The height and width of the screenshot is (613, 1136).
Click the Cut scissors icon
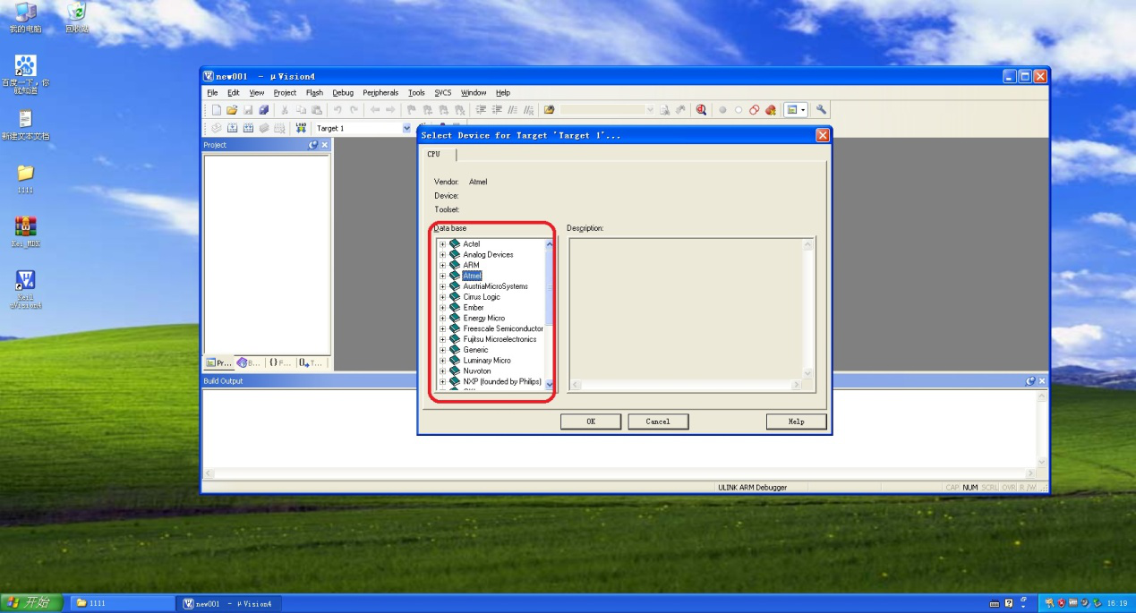pyautogui.click(x=285, y=110)
